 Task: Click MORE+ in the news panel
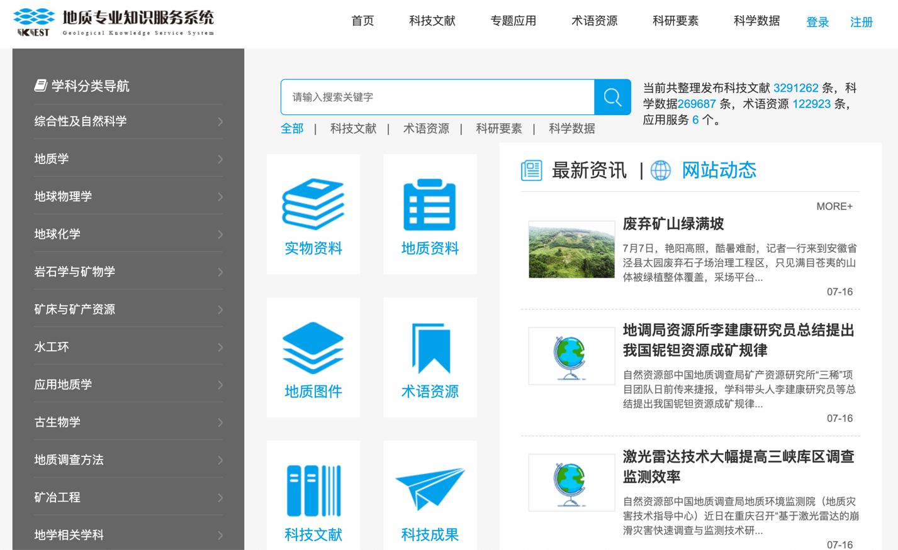834,206
